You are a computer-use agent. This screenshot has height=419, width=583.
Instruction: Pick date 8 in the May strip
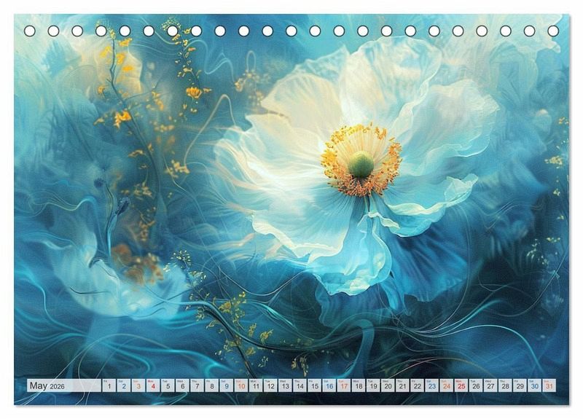(212, 385)
